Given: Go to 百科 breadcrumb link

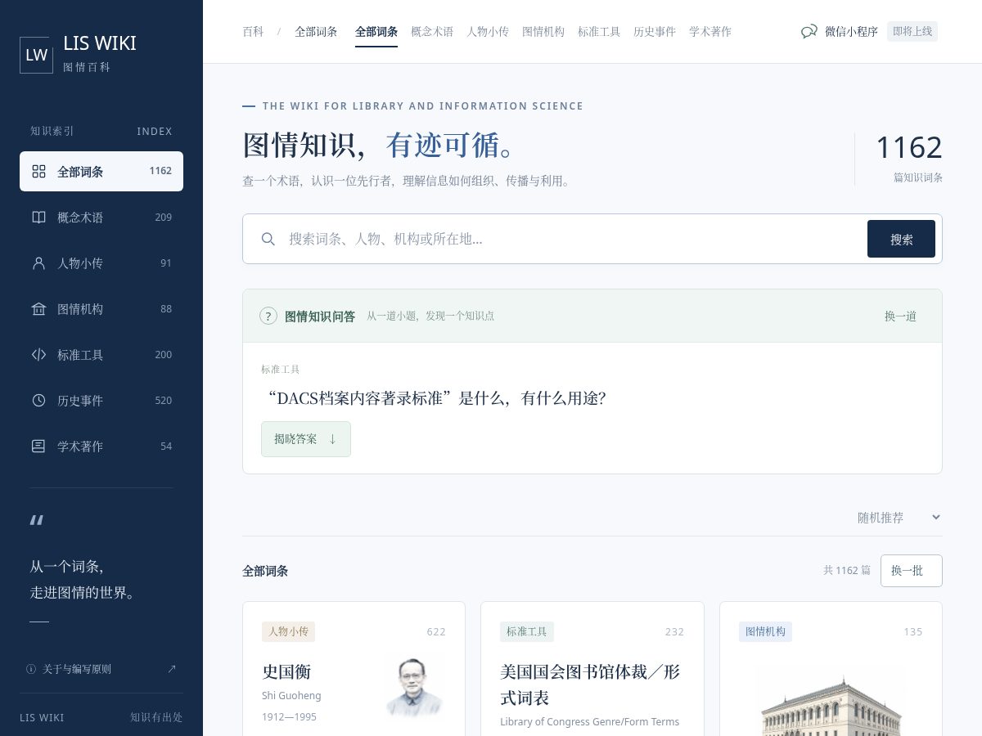Looking at the screenshot, I should (x=253, y=32).
